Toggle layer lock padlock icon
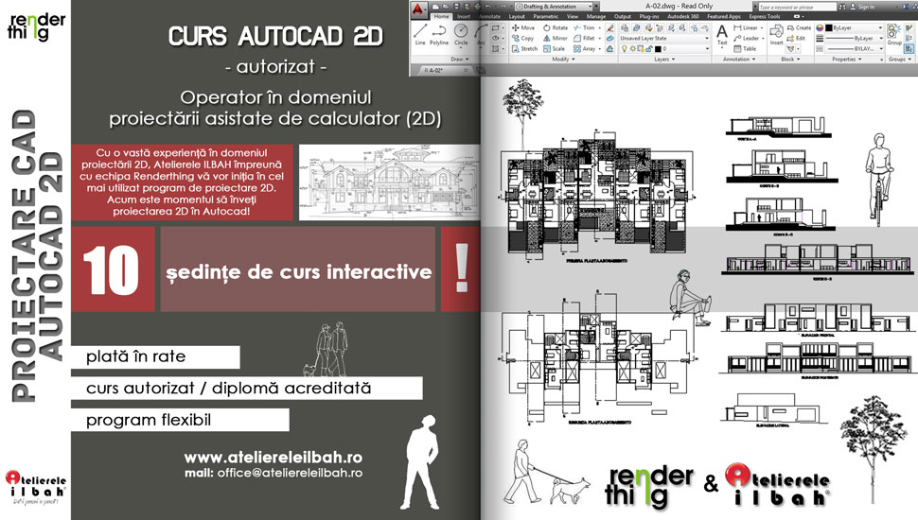Screen dimensions: 918x520 pos(649,49)
